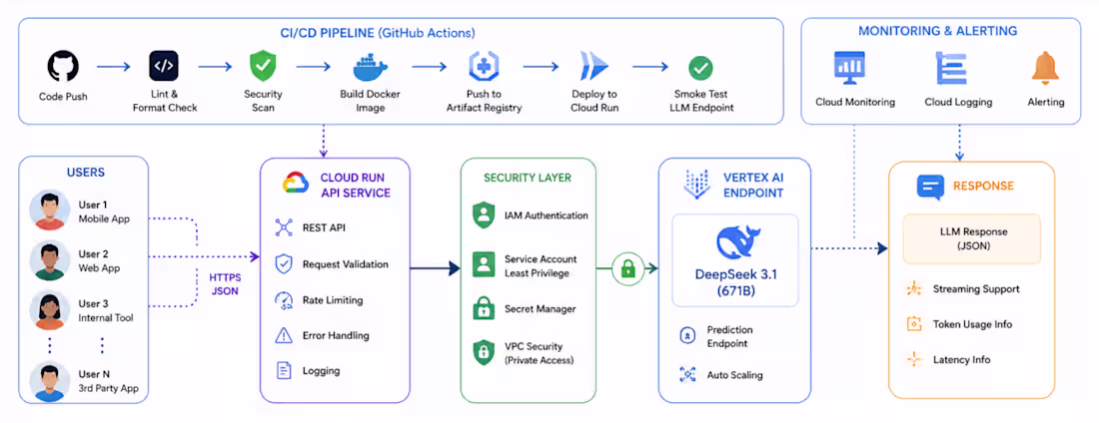Select the DeepSeek 3.1 (671B) label

click(x=734, y=283)
